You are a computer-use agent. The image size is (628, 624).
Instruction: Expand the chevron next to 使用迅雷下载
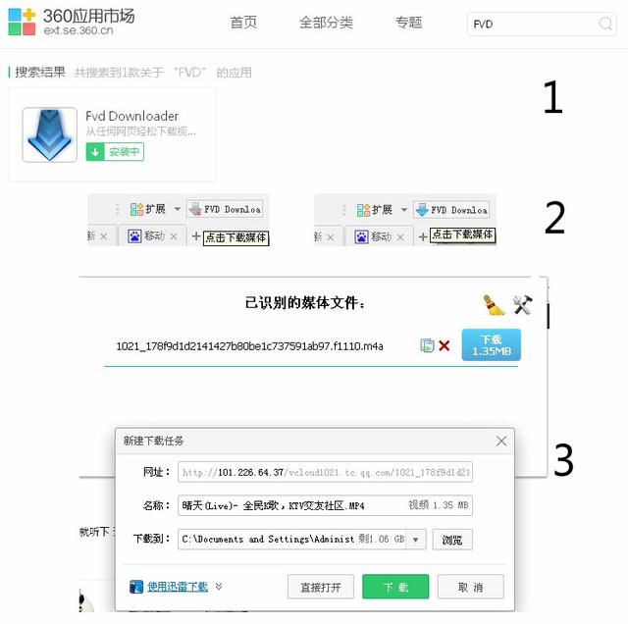coord(219,587)
